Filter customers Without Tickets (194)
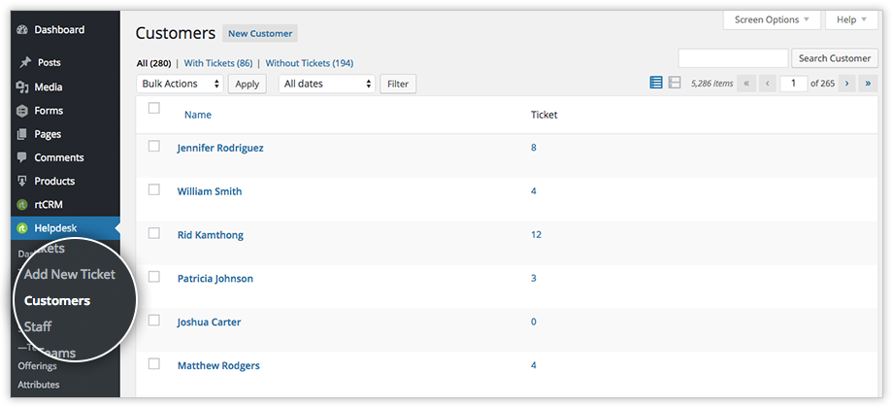This screenshot has width=893, height=408. 310,64
